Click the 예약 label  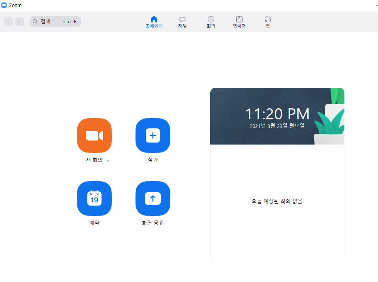[x=94, y=223]
